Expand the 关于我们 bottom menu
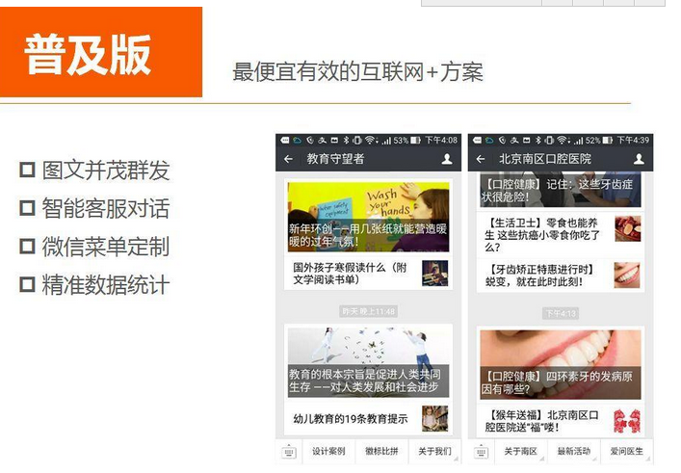Viewport: 681px width, 473px height. (x=434, y=452)
